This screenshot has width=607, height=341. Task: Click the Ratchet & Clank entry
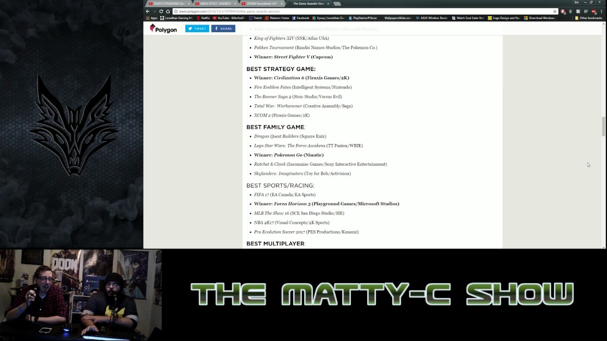point(320,164)
